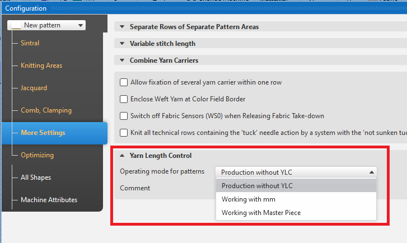Select All Shapes in sidebar
This screenshot has width=407, height=243.
tap(36, 177)
